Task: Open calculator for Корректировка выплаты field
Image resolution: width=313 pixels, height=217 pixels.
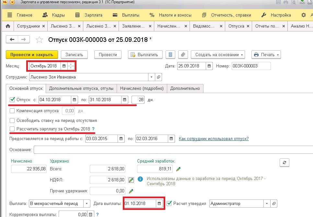Action: pyautogui.click(x=90, y=214)
